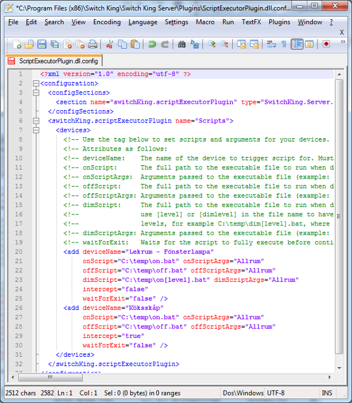Screen dimensions: 352x403
Task: Click horizontal scrollbar left arrow
Action: (13, 377)
